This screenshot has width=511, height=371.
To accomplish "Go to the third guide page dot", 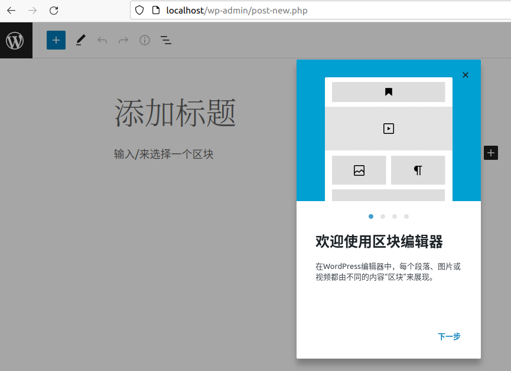I will point(395,216).
